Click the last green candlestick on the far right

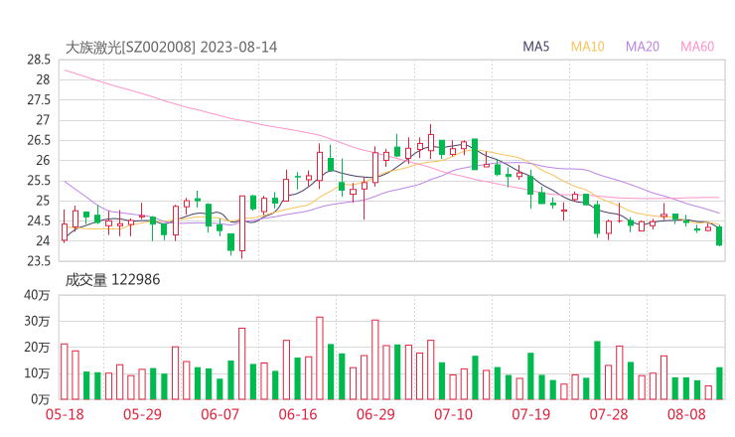(719, 235)
